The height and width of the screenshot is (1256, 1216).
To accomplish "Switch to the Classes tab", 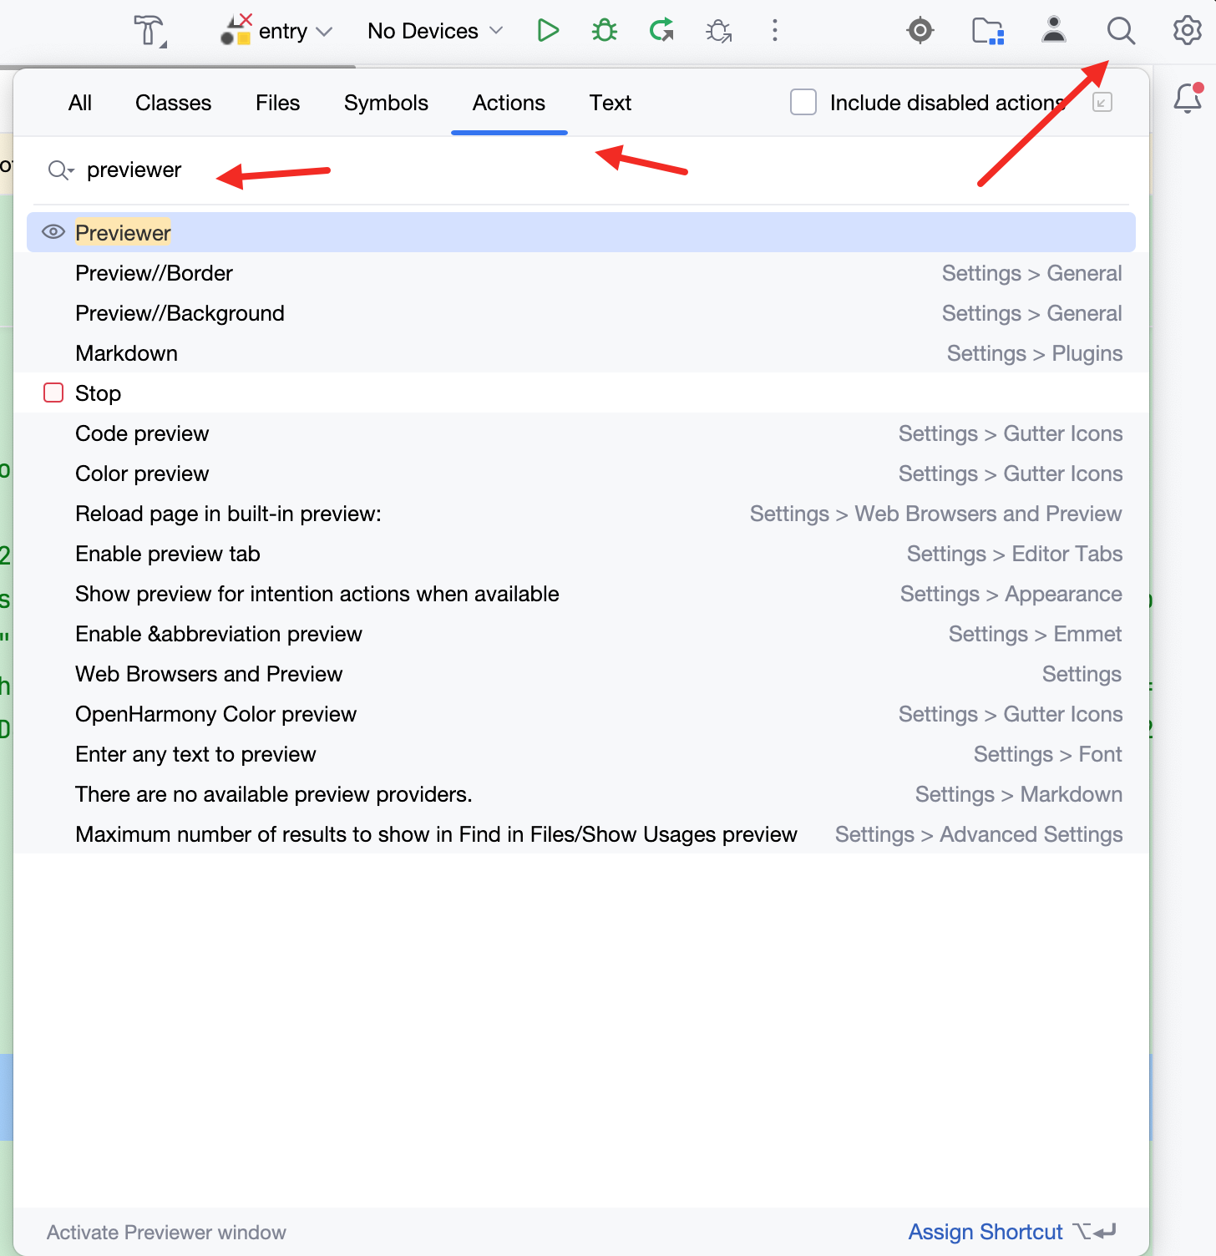I will (x=174, y=103).
